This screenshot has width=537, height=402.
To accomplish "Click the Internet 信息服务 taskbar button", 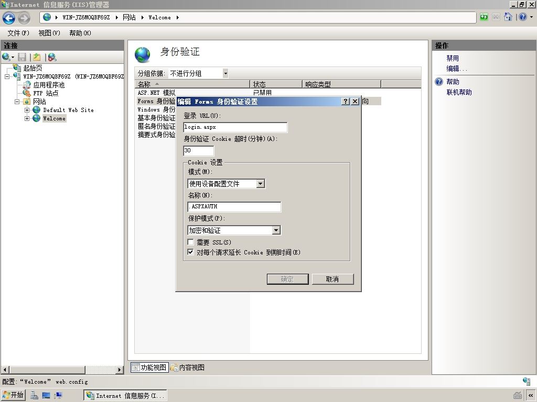I will point(125,396).
